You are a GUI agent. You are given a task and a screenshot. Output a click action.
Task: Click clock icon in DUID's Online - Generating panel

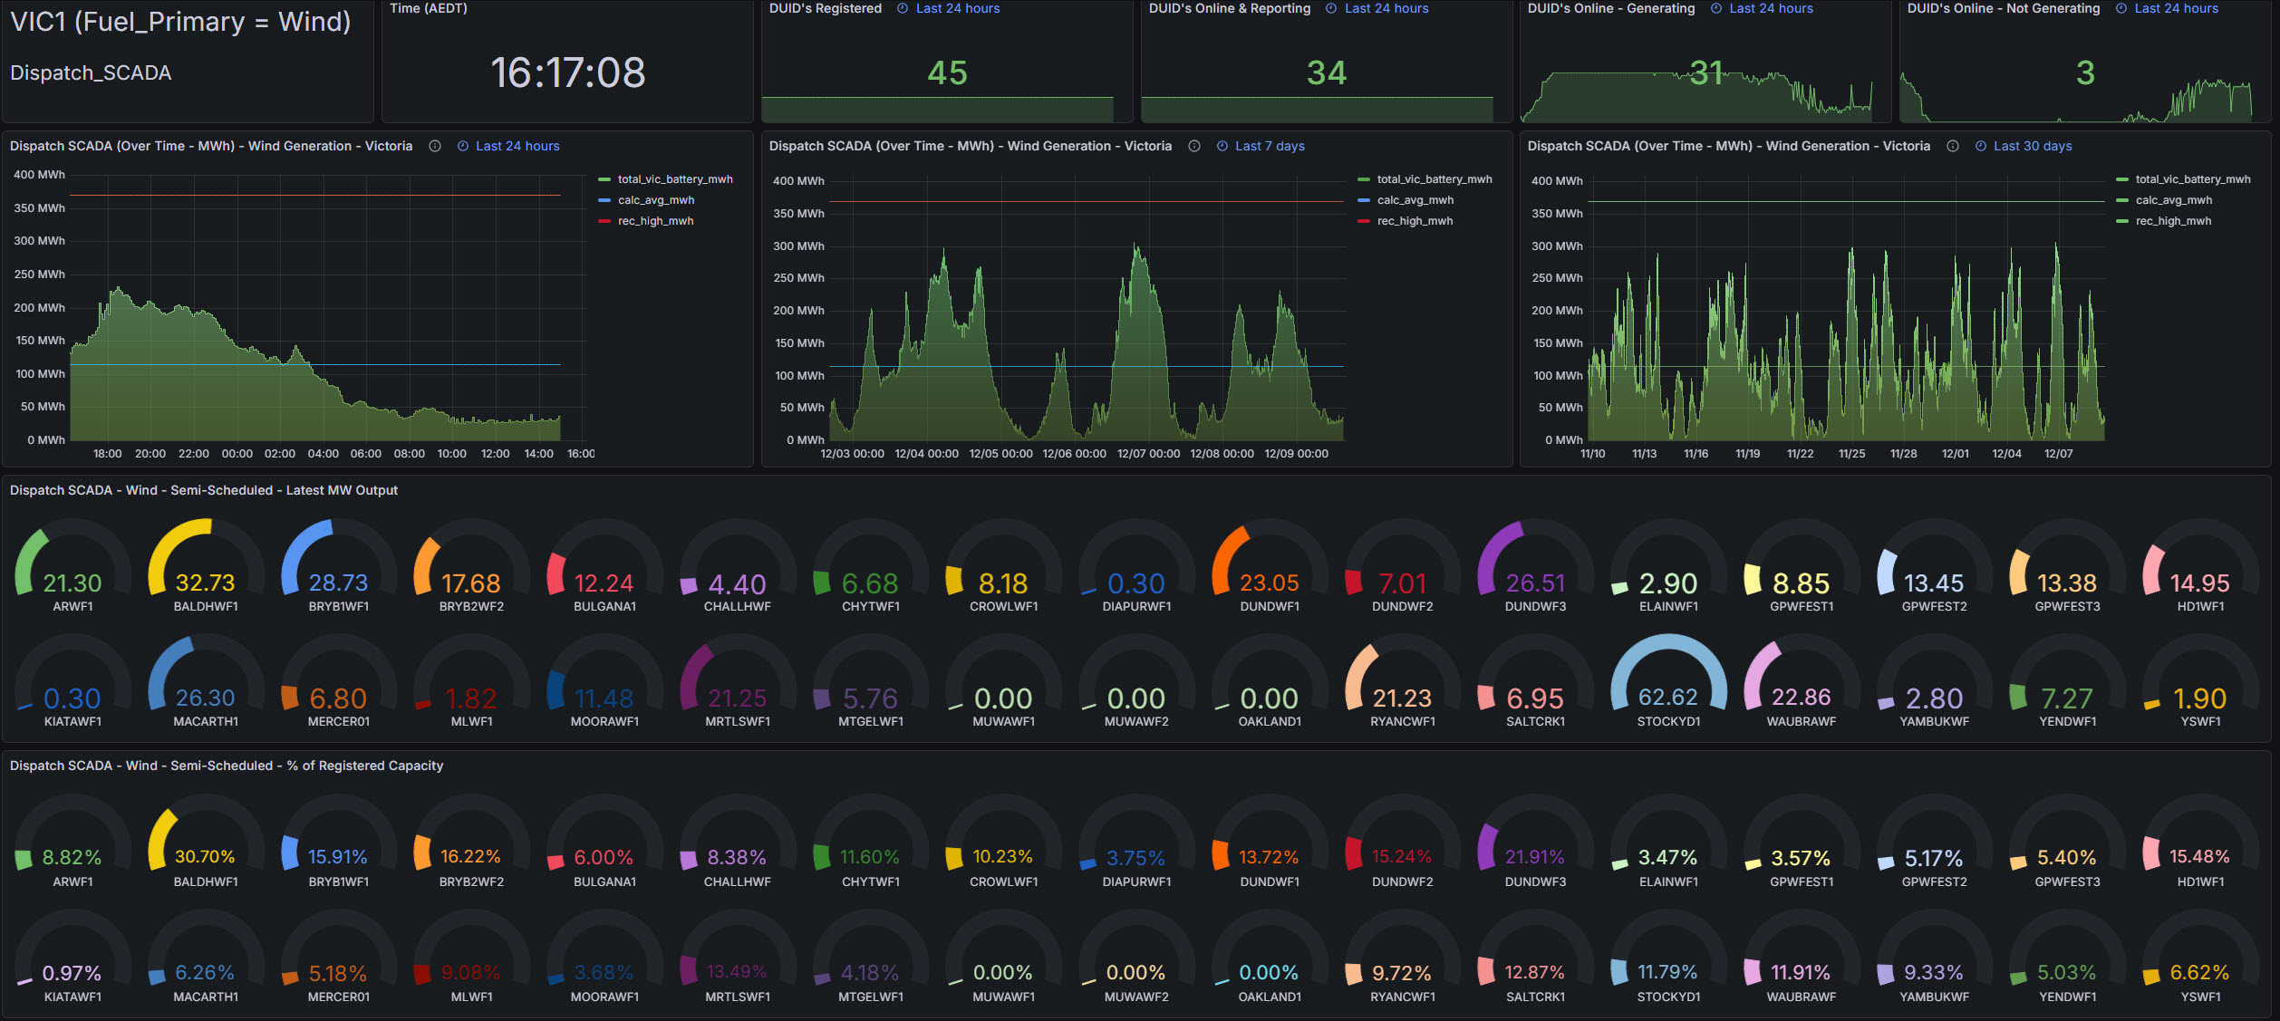click(1715, 8)
